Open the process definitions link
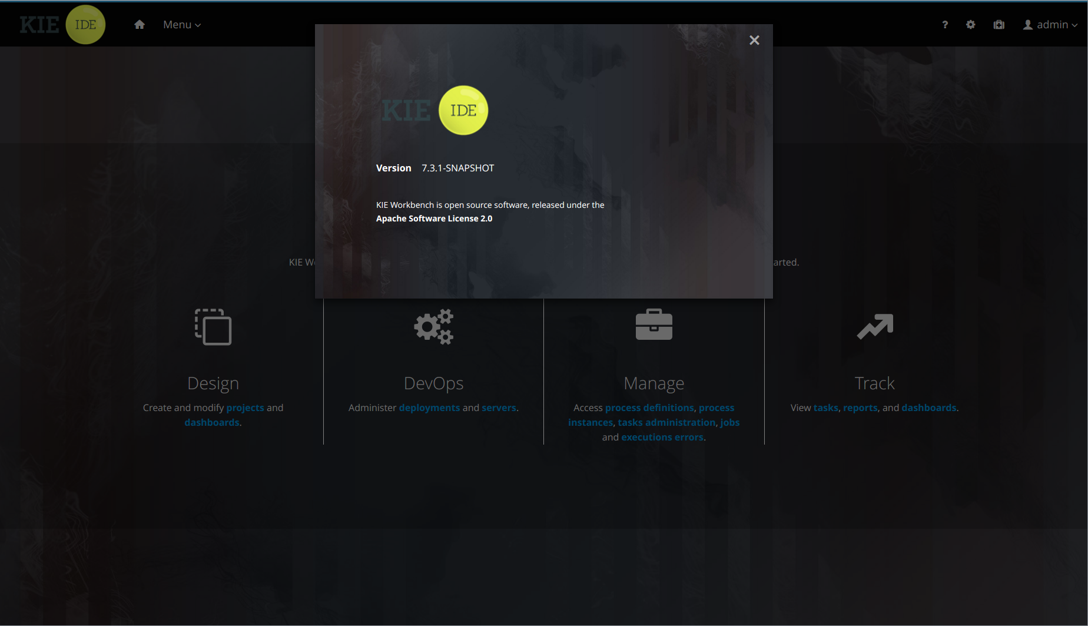 649,408
